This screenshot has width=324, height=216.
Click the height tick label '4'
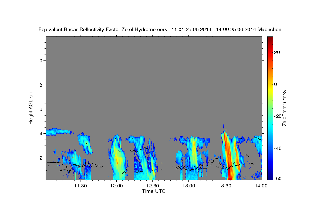pos(41,134)
